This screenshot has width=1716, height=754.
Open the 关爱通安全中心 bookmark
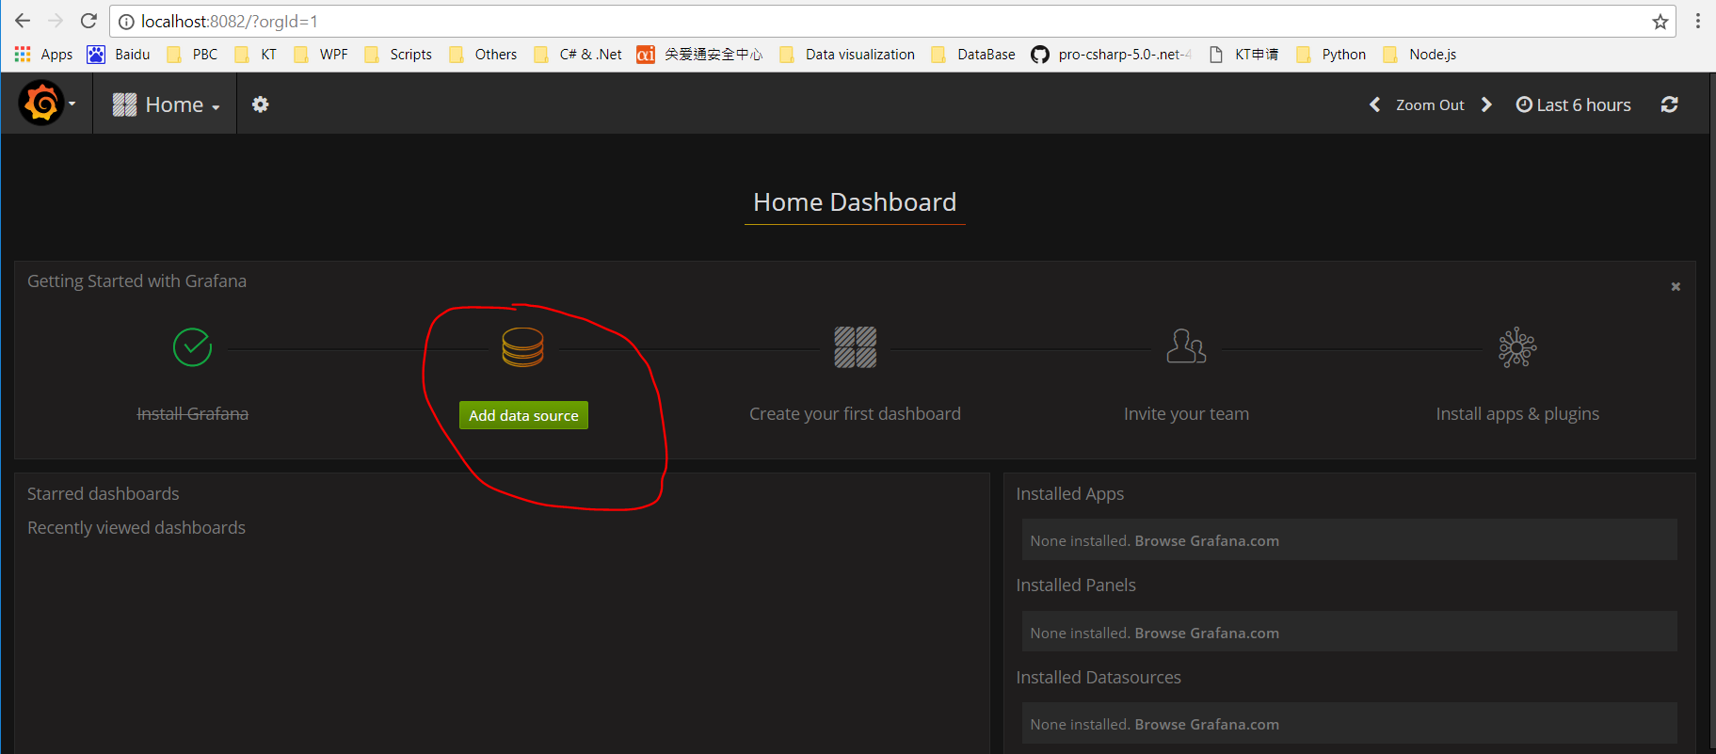click(x=699, y=54)
